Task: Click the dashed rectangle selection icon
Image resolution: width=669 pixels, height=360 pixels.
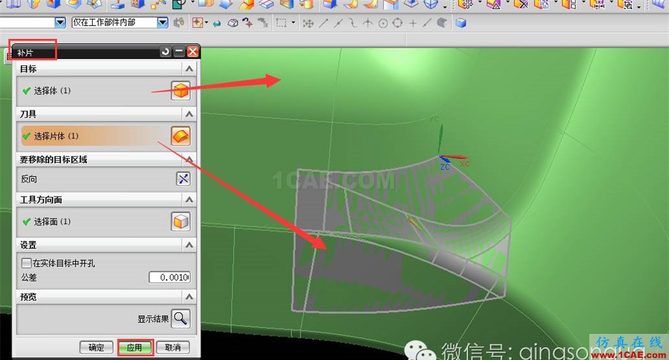Action: pyautogui.click(x=281, y=23)
